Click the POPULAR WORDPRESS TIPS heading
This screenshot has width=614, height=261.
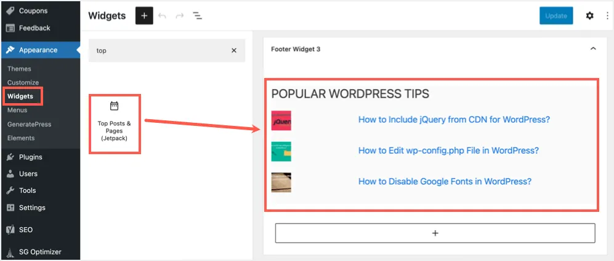coord(350,94)
